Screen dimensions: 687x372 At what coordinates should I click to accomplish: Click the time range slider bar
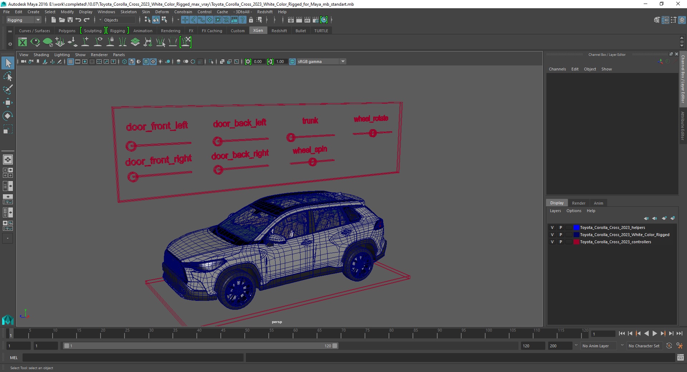point(200,346)
